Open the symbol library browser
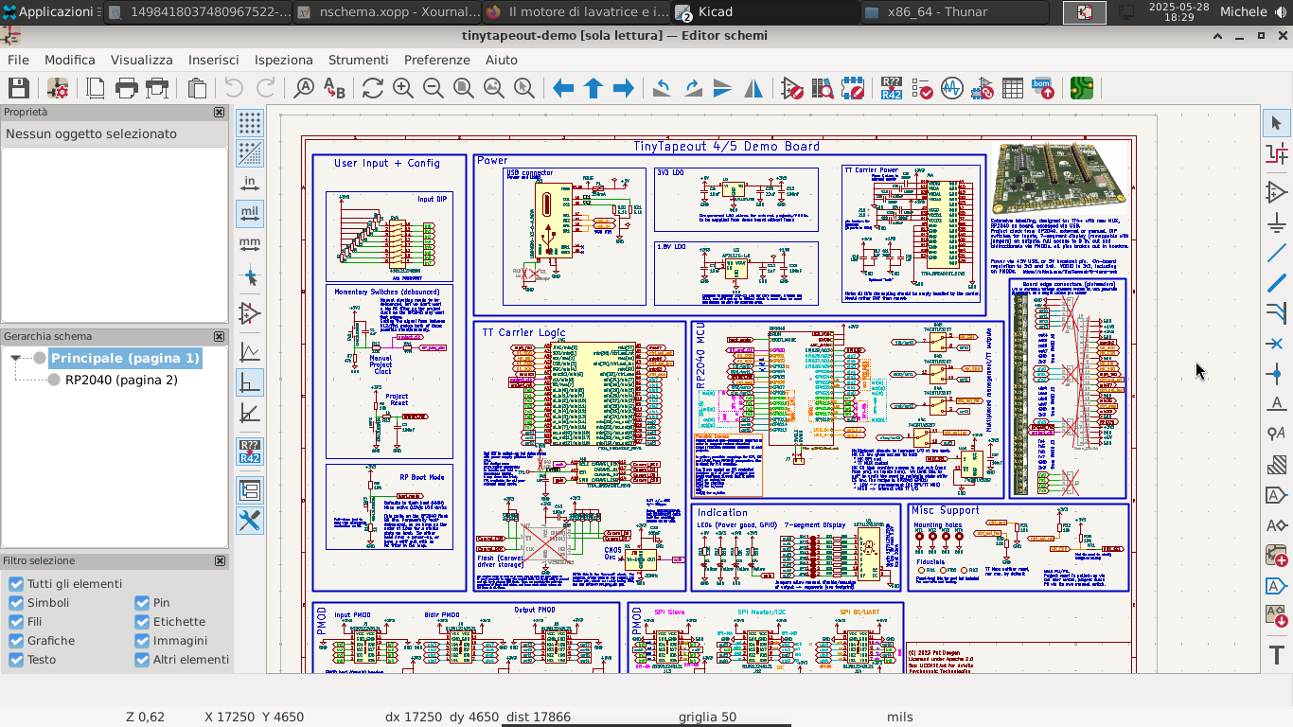This screenshot has width=1293, height=727. pos(823,88)
